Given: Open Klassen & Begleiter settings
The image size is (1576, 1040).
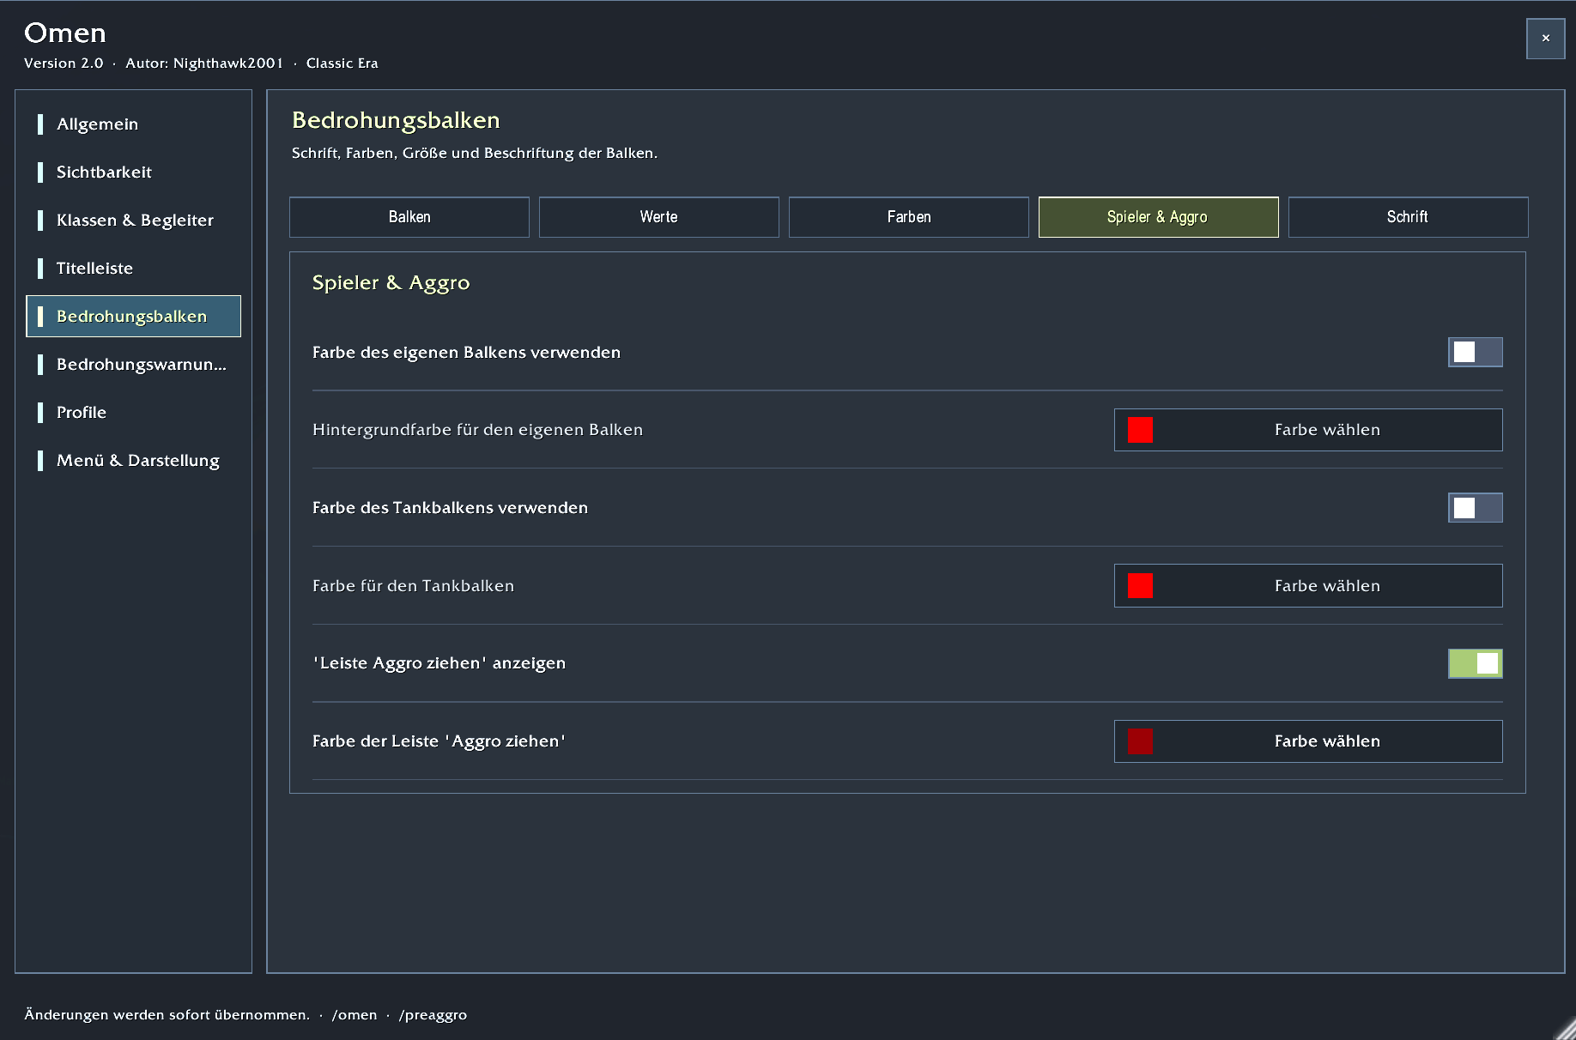Looking at the screenshot, I should click(133, 221).
